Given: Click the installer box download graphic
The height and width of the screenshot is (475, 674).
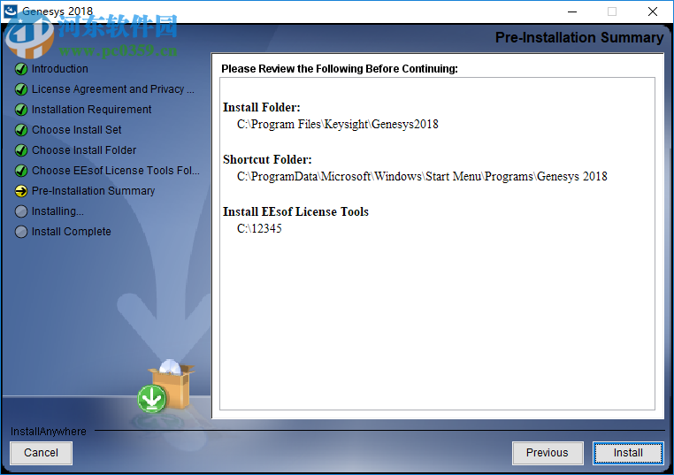Looking at the screenshot, I should pyautogui.click(x=166, y=386).
